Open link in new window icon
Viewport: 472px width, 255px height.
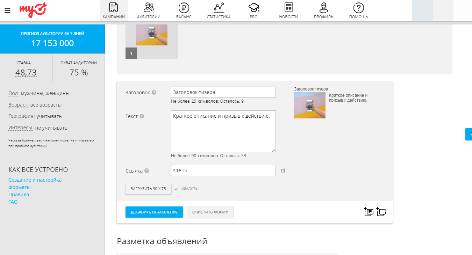pos(284,170)
